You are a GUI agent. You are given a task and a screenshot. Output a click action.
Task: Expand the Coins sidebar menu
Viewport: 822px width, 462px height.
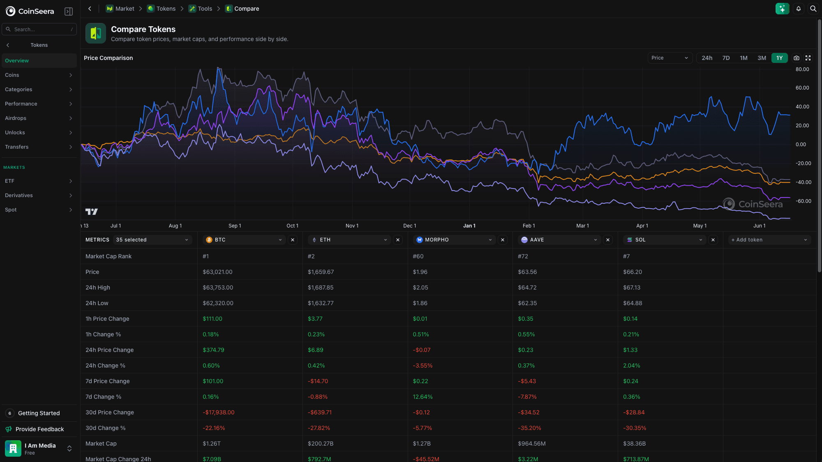[x=39, y=75]
